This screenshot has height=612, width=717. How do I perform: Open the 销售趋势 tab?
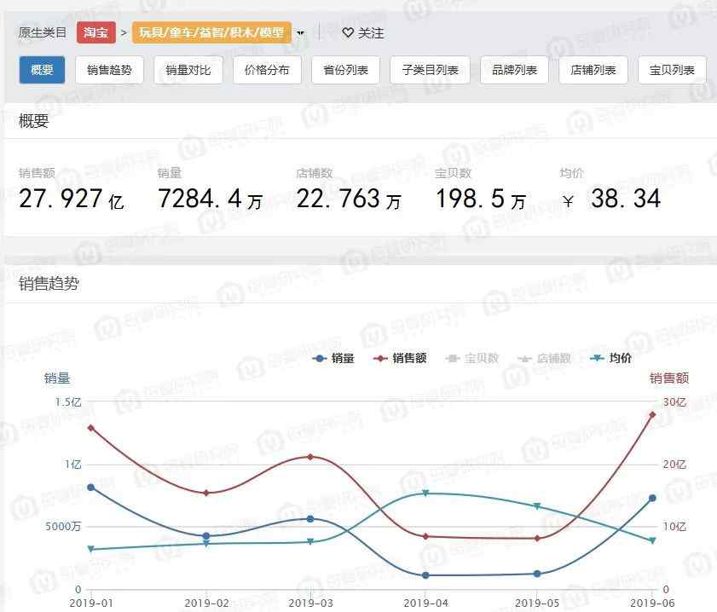click(110, 70)
